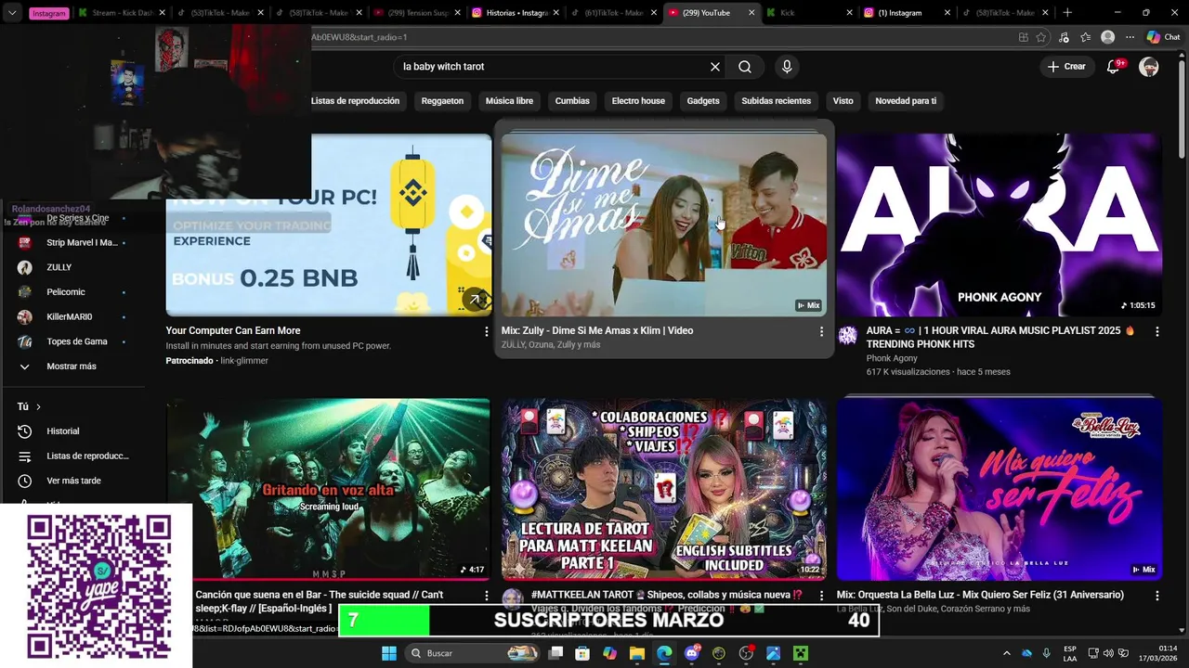Open 'Mix quiero ser Feliz' thumbnail

click(999, 489)
